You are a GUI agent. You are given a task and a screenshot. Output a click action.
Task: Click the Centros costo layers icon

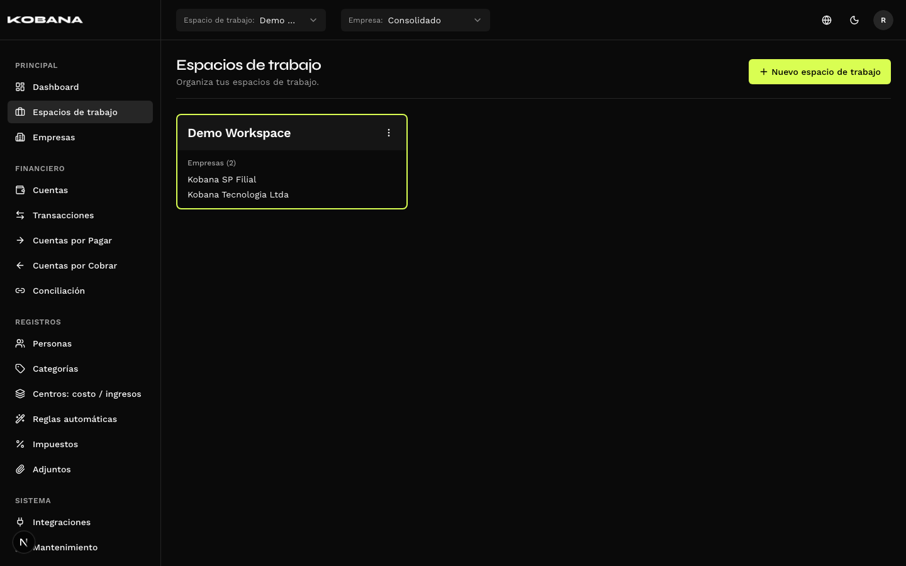20,394
